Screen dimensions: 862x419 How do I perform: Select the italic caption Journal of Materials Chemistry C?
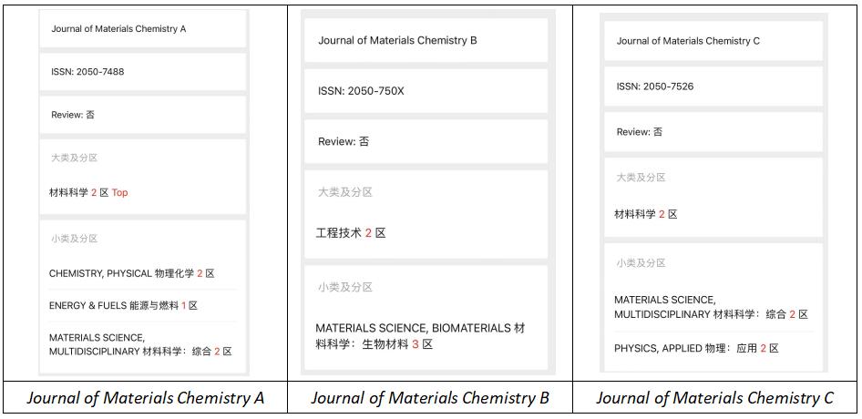pos(715,397)
